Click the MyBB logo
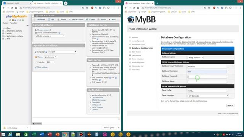 tap(141, 20)
